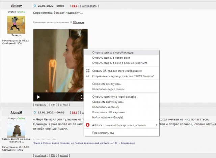This screenshot has height=158, width=216.
Task: Click the Online status under dimkey
Action: click(21, 12)
